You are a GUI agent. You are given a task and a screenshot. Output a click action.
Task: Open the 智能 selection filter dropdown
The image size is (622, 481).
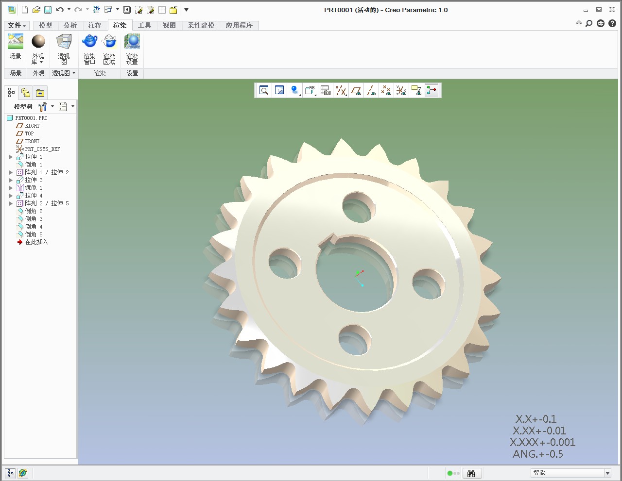pyautogui.click(x=607, y=473)
